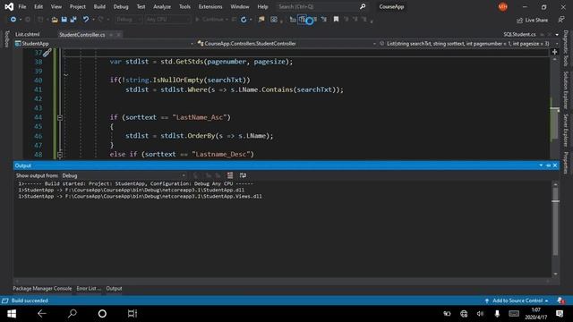Switch to the List.cshtml tab
The width and height of the screenshot is (573, 322).
coord(28,34)
